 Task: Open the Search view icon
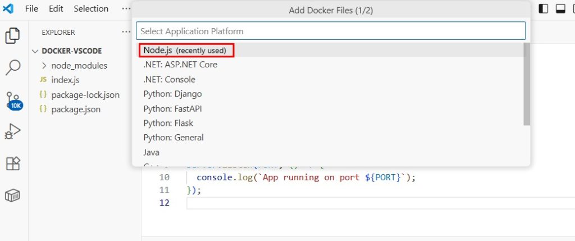point(12,67)
